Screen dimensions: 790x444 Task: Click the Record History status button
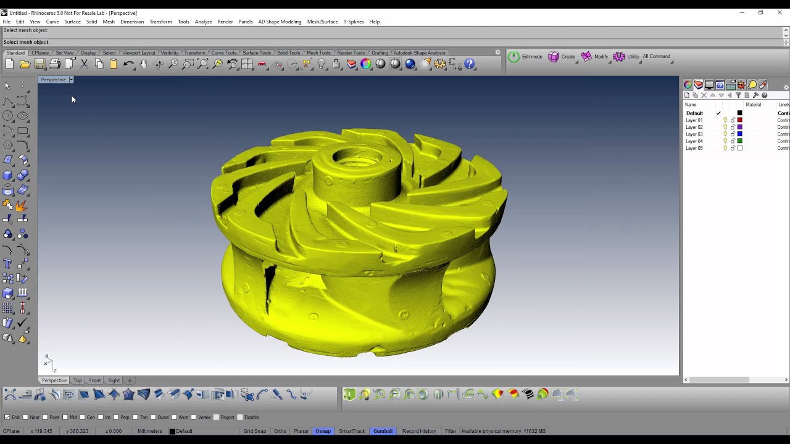tap(419, 431)
